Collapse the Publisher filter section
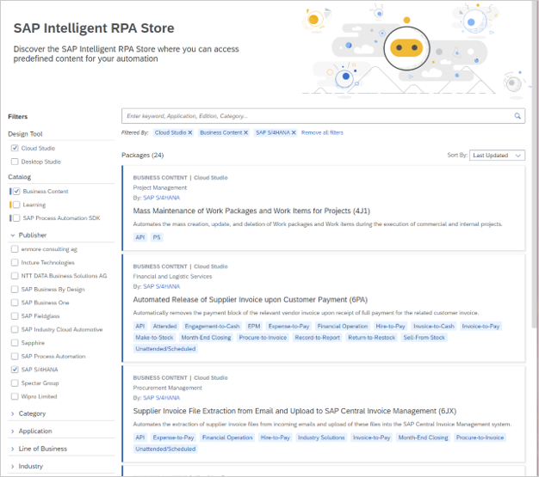Screen dimensions: 539x477 coord(13,235)
